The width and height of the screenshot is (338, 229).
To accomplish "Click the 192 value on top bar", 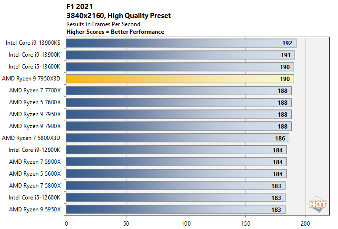I will (287, 43).
